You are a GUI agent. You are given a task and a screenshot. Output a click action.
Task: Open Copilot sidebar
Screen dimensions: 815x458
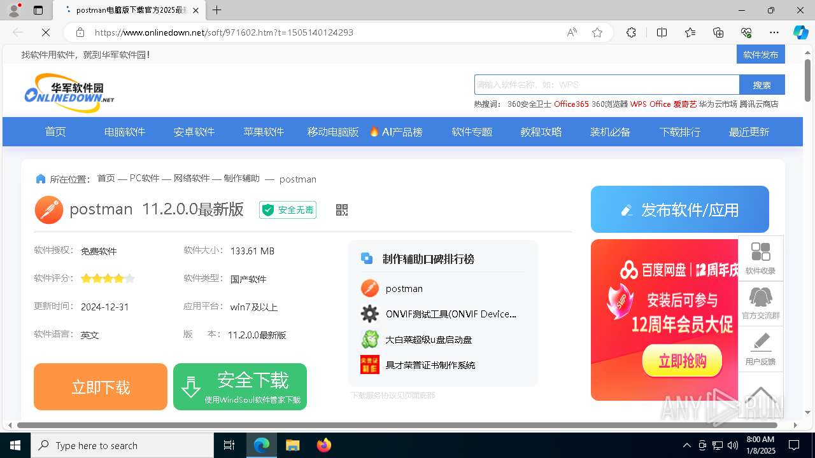(x=800, y=32)
